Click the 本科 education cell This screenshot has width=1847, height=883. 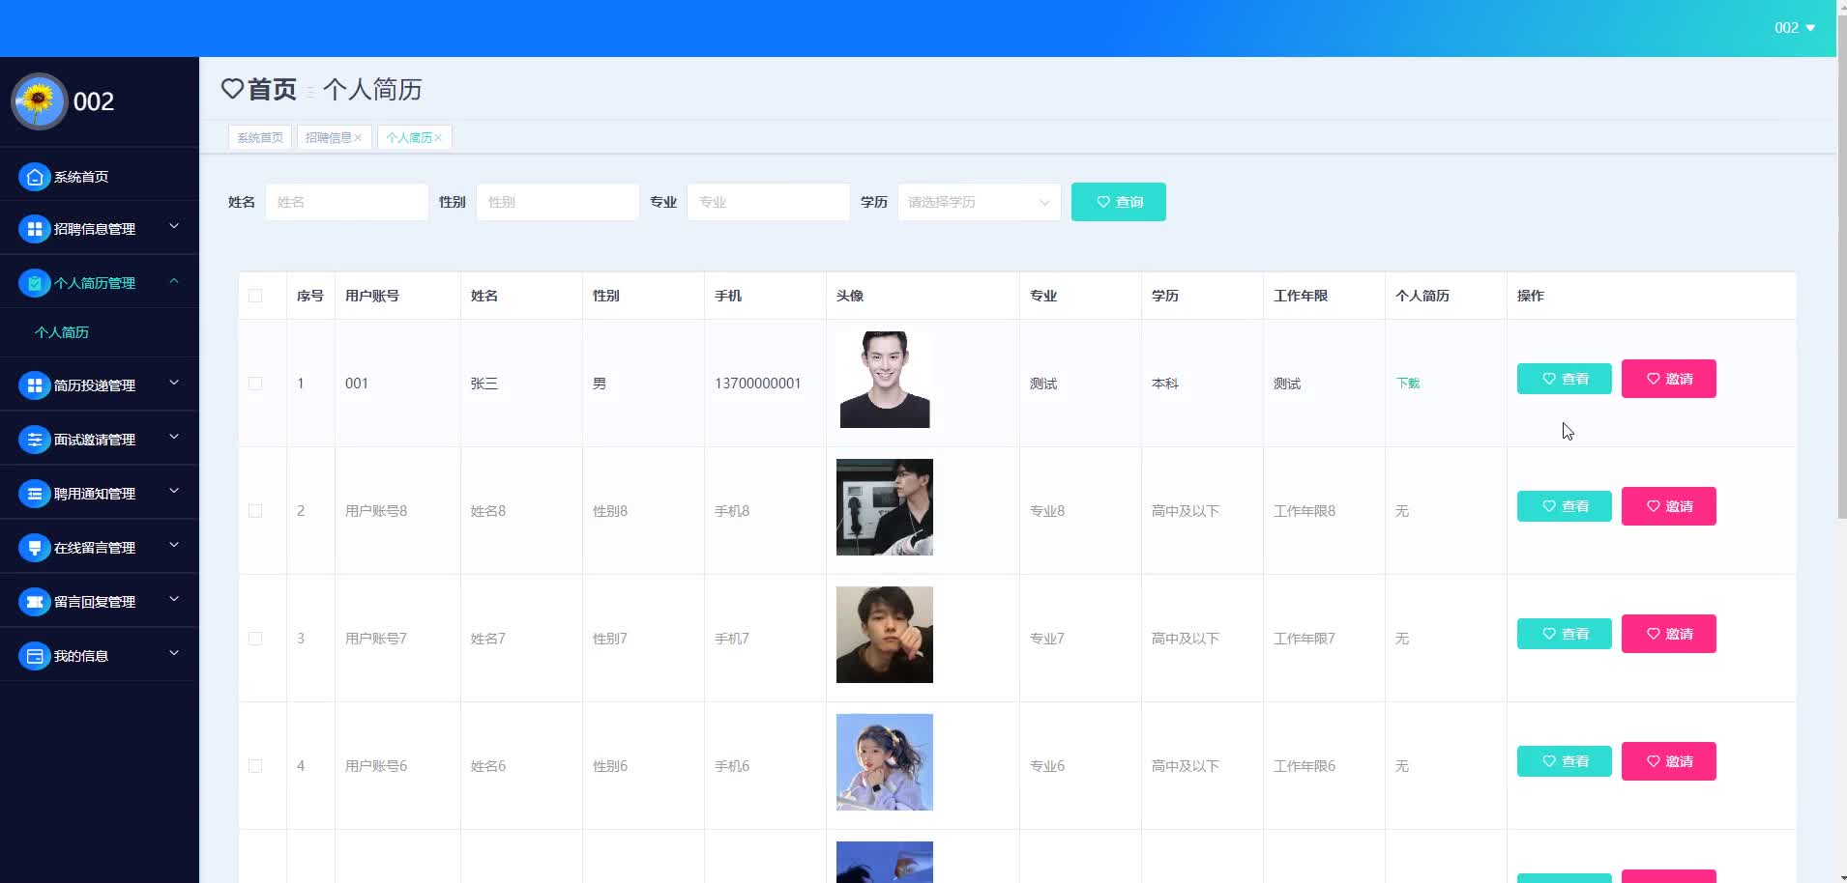tap(1165, 384)
